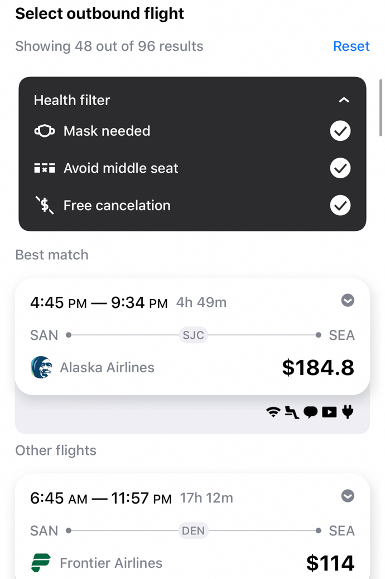Screen dimensions: 385x579
Task: Click the Frontier Airlines logo
Action: point(41,562)
